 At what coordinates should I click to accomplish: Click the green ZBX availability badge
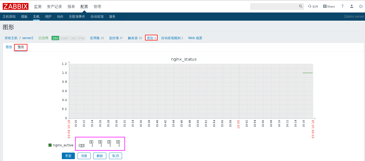coord(55,38)
